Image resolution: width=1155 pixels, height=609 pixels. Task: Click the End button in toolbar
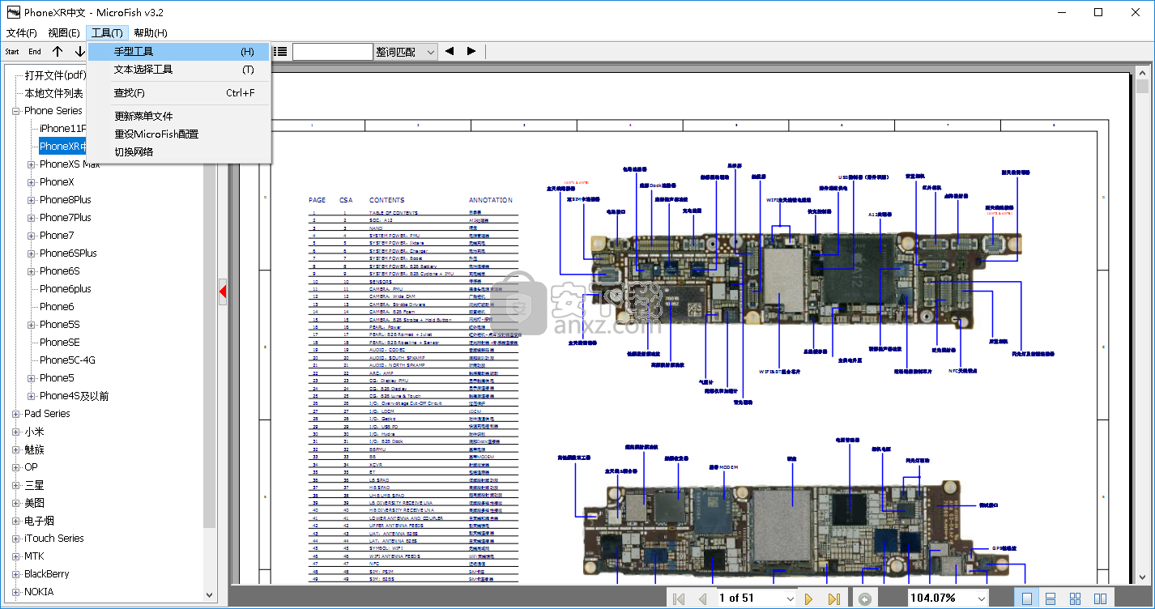tap(35, 52)
